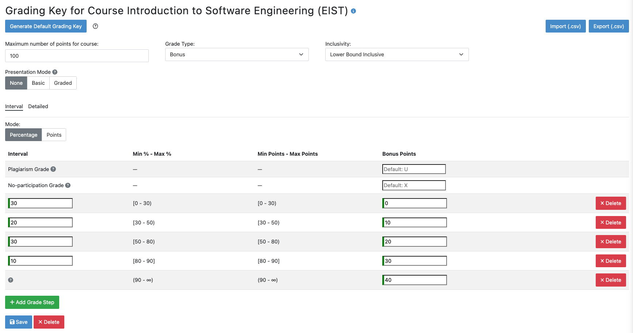Image resolution: width=633 pixels, height=333 pixels.
Task: Open the Presentation Mode help tooltip icon
Action: coord(55,72)
